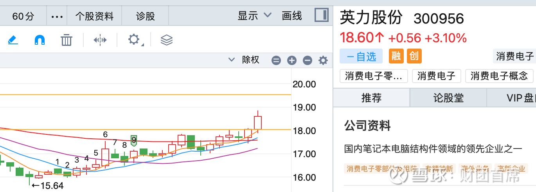
Task: Click the 19.00 price axis label
Action: tap(304, 107)
